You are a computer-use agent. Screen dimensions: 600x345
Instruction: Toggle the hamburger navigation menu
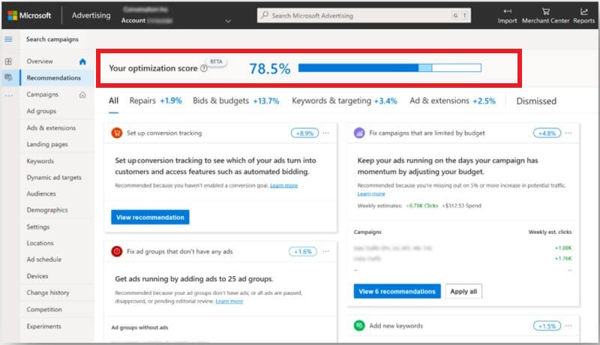click(8, 39)
